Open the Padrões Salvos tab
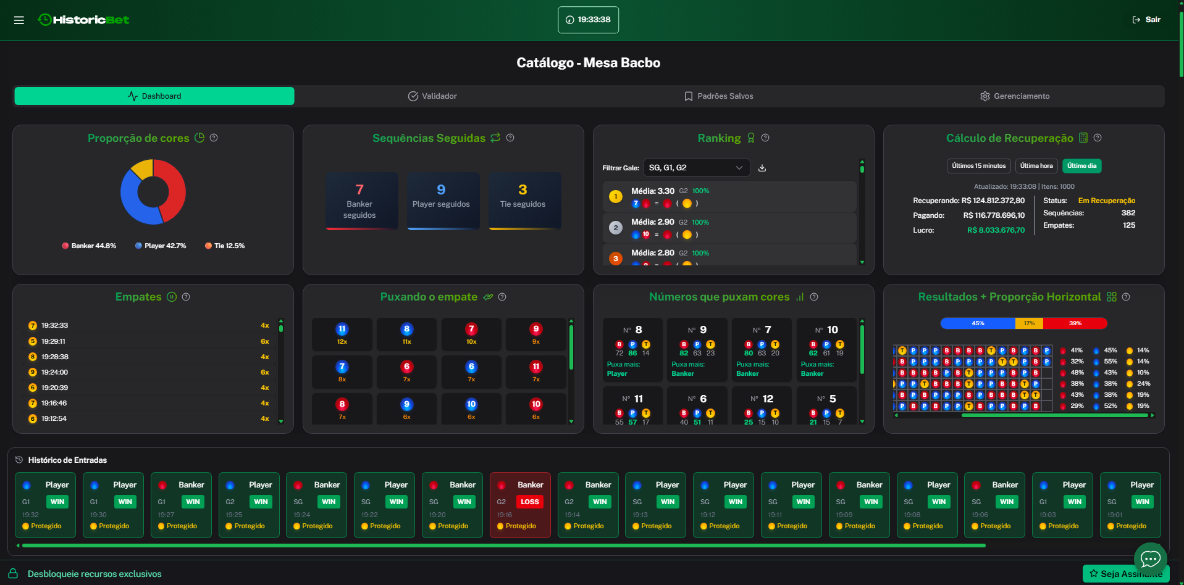This screenshot has height=585, width=1184. (718, 96)
